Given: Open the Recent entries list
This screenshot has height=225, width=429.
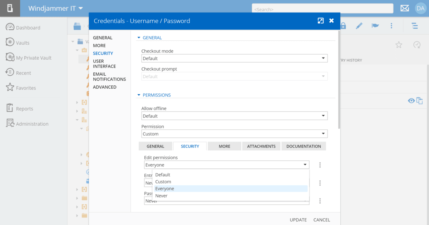Looking at the screenshot, I should tap(19, 73).
